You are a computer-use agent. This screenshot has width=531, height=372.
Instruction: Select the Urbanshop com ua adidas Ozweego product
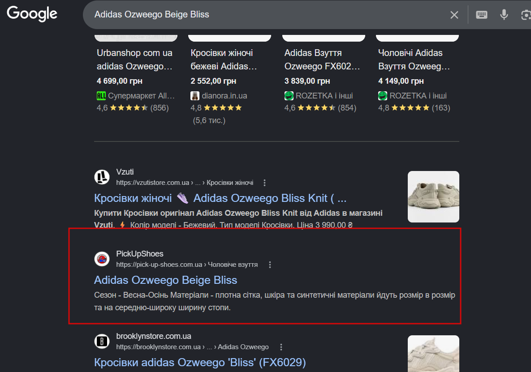pos(136,60)
